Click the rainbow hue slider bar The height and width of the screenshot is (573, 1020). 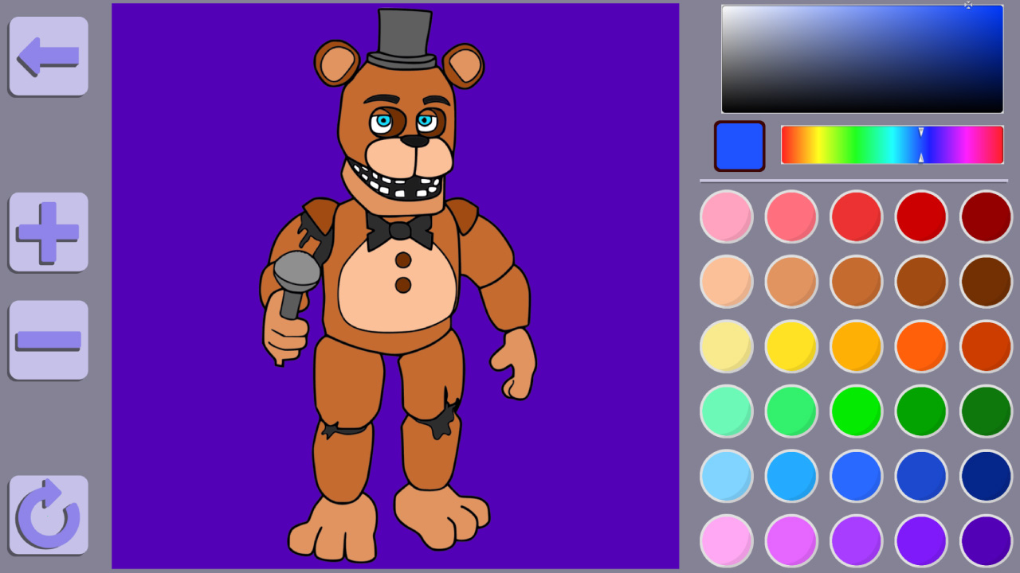[x=891, y=145]
